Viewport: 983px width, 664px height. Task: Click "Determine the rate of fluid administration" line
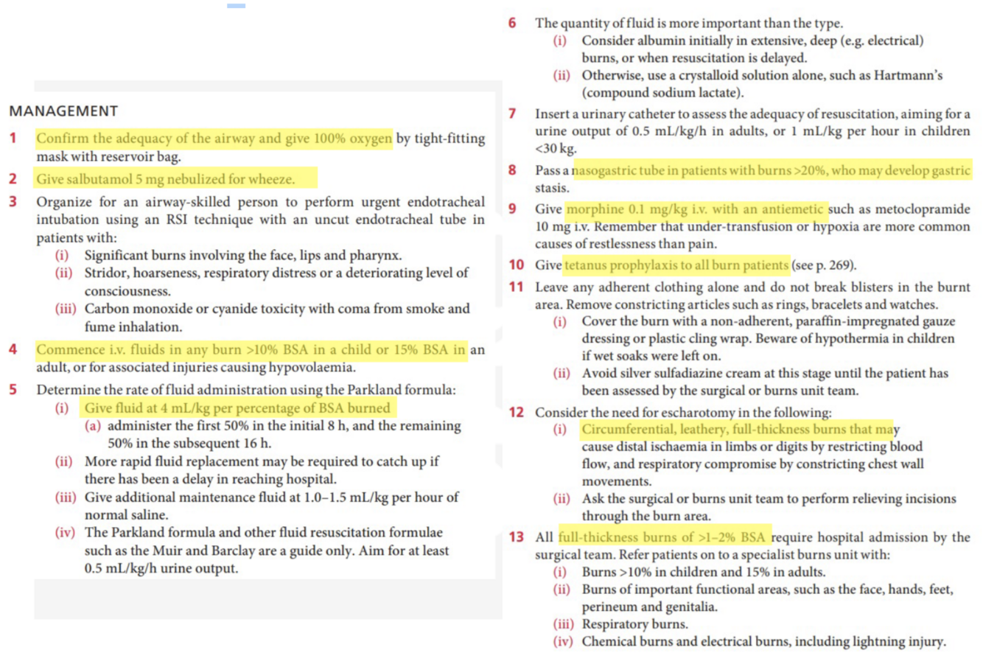(246, 390)
